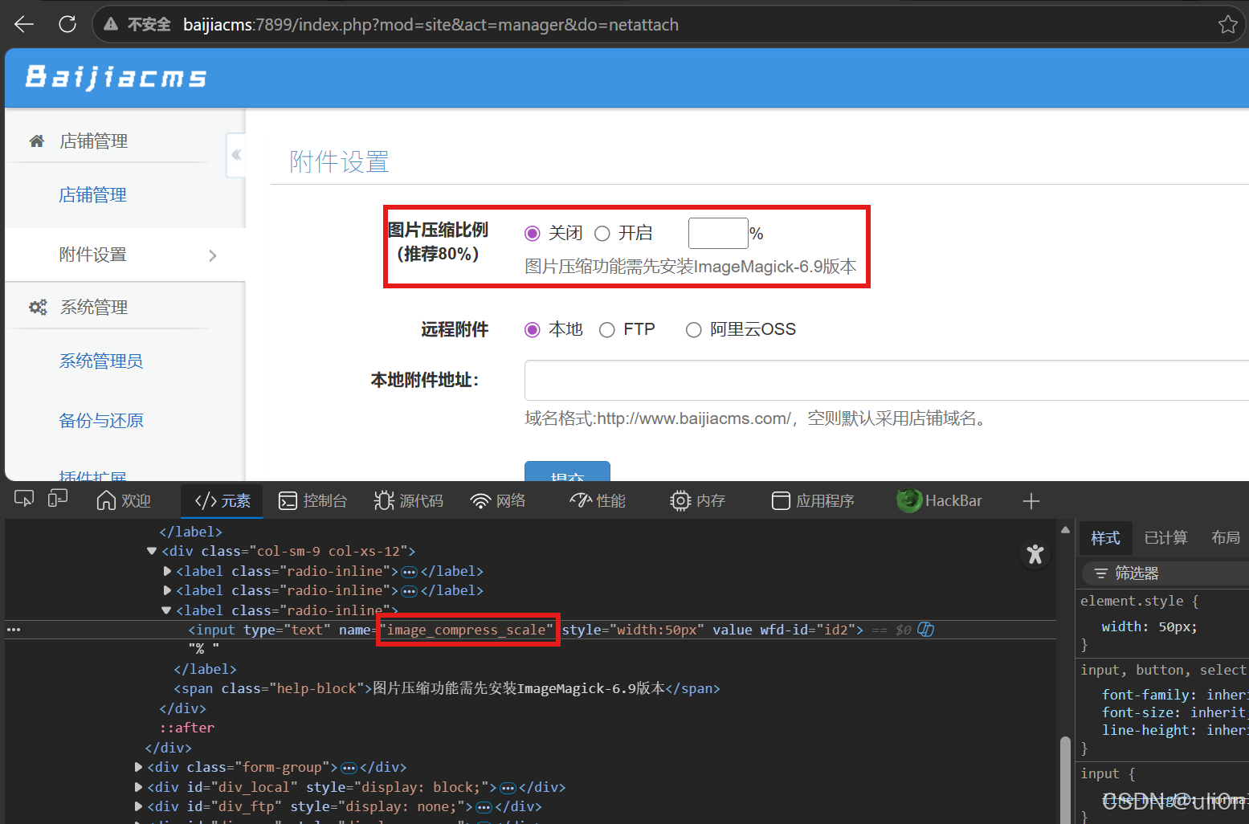
Task: Click the span help-block node
Action: tap(447, 688)
